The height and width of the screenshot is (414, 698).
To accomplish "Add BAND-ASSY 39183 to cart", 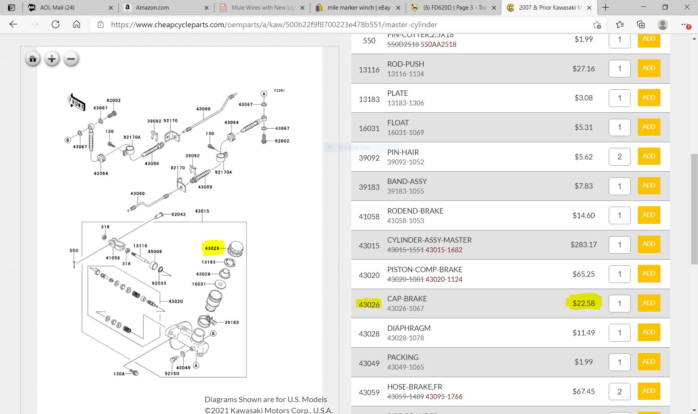I will tap(649, 186).
